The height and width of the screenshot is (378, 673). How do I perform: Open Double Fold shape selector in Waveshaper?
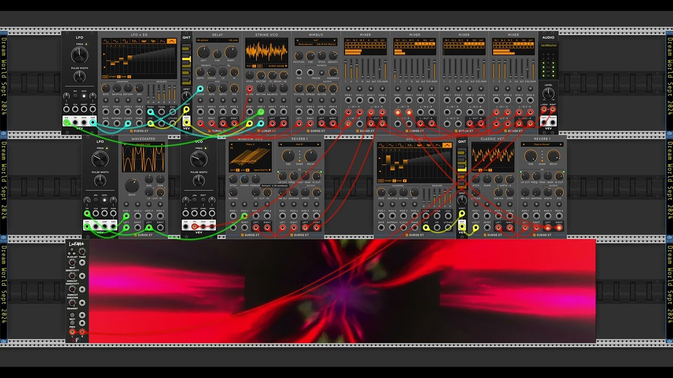coord(143,144)
